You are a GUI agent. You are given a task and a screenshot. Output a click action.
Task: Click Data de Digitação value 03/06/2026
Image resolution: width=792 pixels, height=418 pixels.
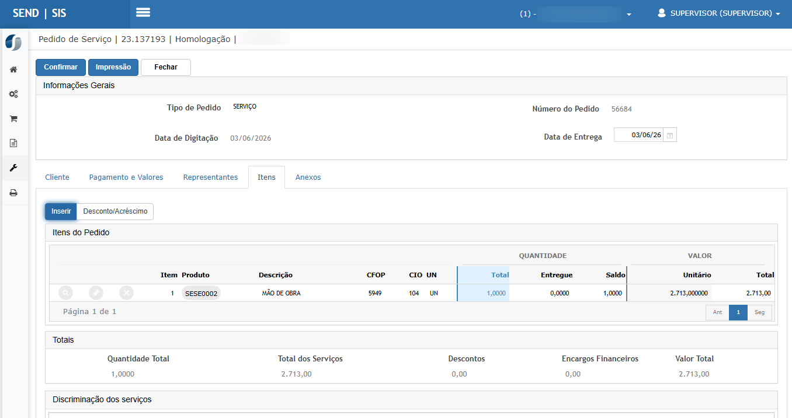click(x=251, y=138)
